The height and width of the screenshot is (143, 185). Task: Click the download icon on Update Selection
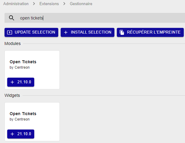coord(10,32)
